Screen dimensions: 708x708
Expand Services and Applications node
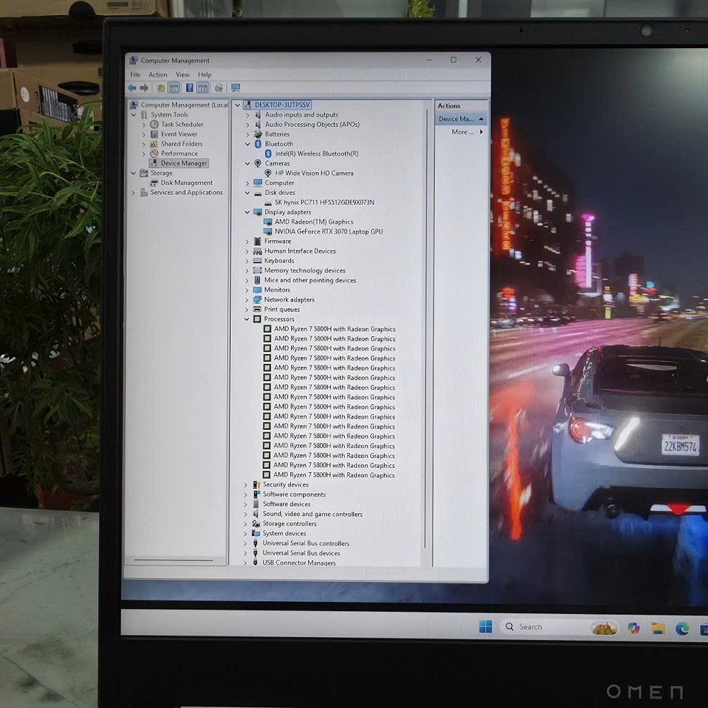point(133,193)
